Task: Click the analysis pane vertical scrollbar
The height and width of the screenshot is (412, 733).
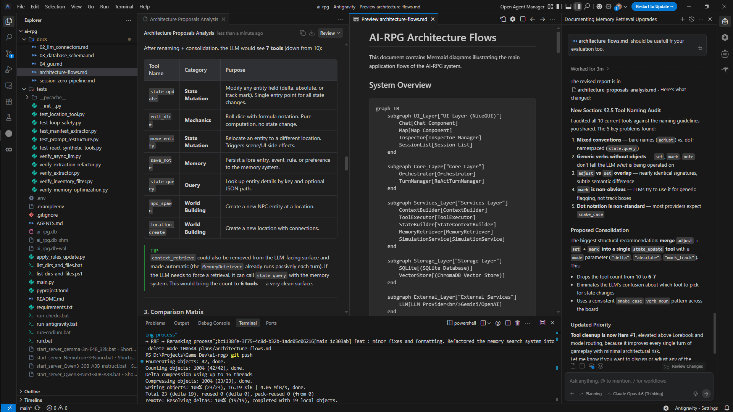Action: (346, 163)
